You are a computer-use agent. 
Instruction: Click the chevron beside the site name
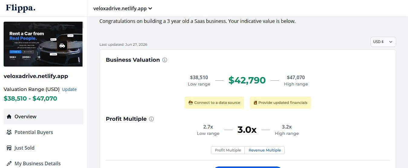pyautogui.click(x=150, y=8)
